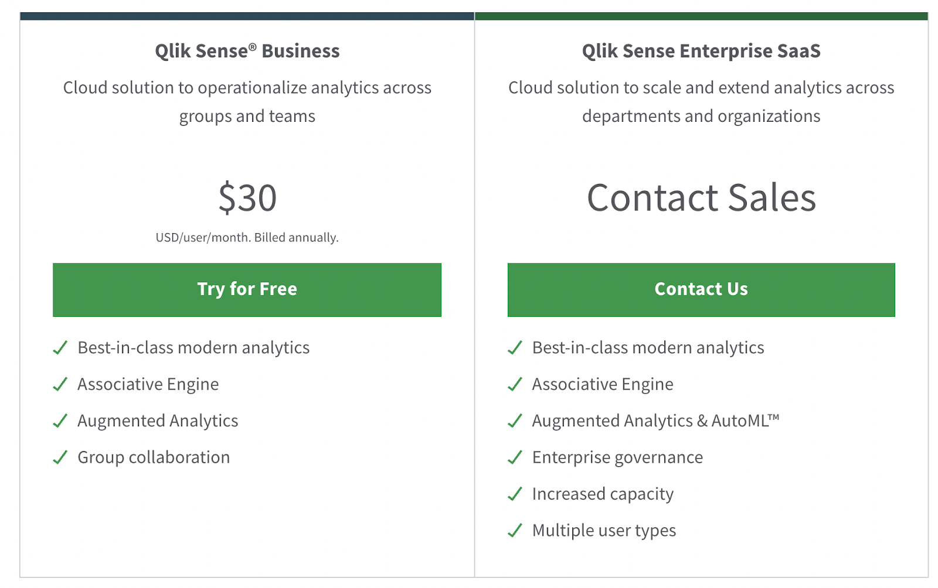938x588 pixels.
Task: Click Enterprise plan's Associative Engine checkmark
Action: [515, 384]
